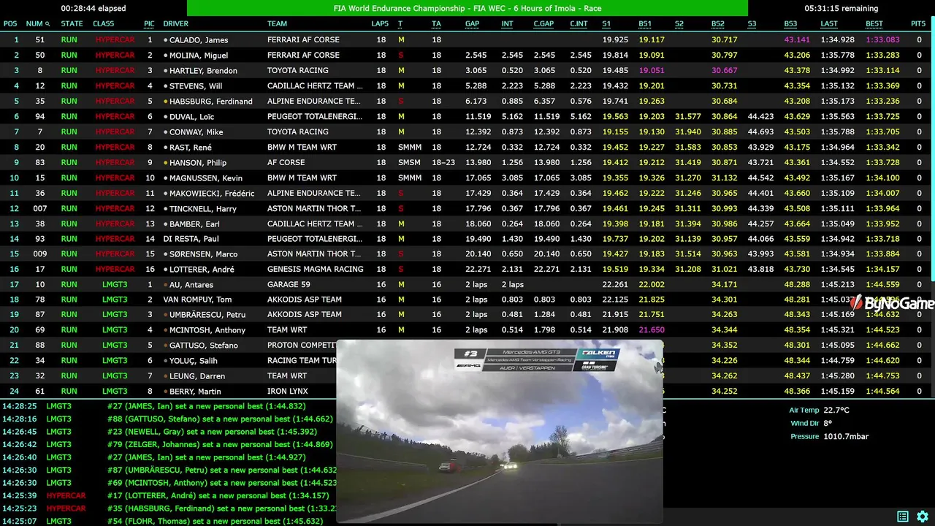This screenshot has width=935, height=526.
Task: Click Pressure 1010.7mbar reading
Action: pyautogui.click(x=829, y=437)
